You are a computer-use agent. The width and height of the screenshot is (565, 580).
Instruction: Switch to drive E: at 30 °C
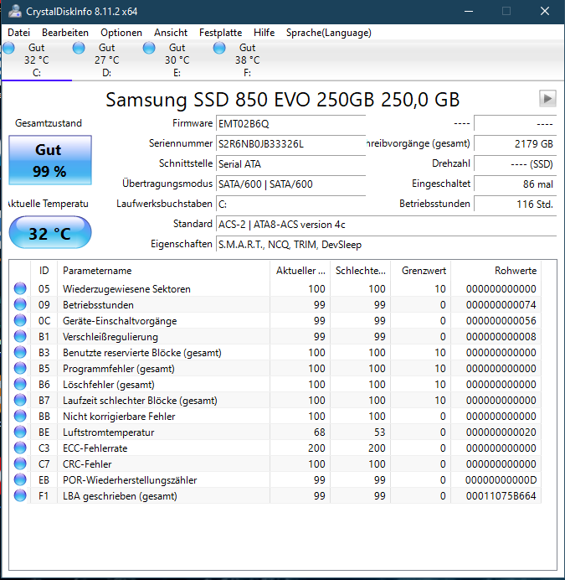click(177, 60)
